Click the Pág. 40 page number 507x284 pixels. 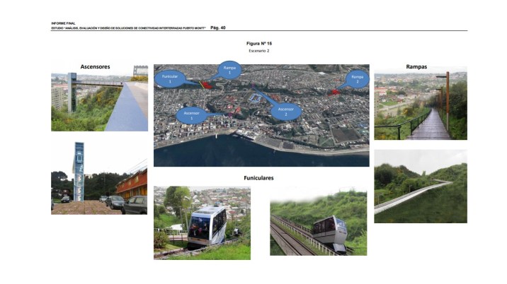pyautogui.click(x=218, y=28)
